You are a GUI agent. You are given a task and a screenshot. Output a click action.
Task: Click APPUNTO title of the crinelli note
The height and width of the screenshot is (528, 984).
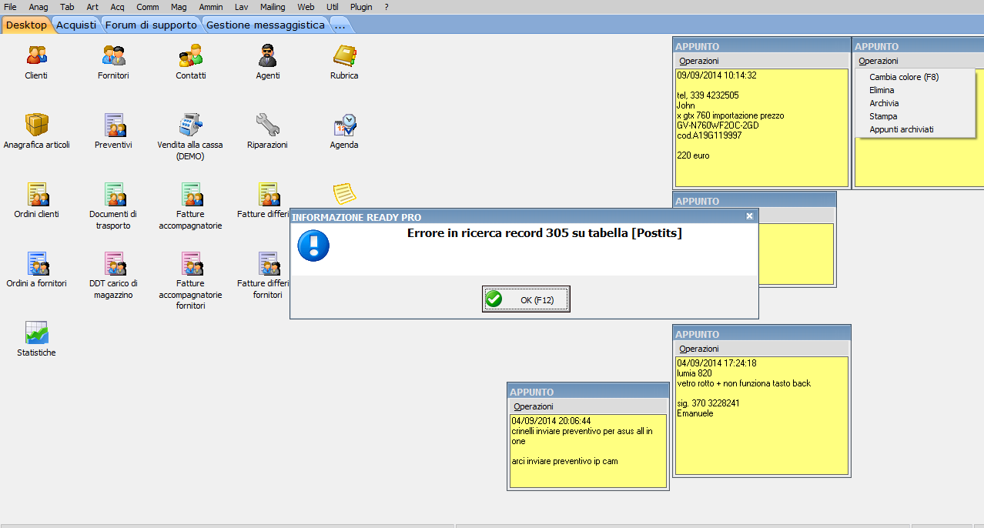[532, 392]
